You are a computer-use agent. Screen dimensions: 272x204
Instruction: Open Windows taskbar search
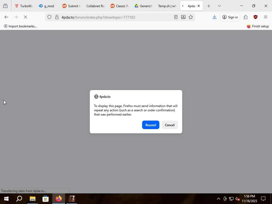pyautogui.click(x=19, y=199)
